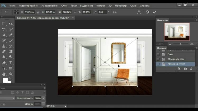Viewport: 198px width, 111px height.
Task: Toggle shape layer filter in Layers panel
Action: coord(27,93)
